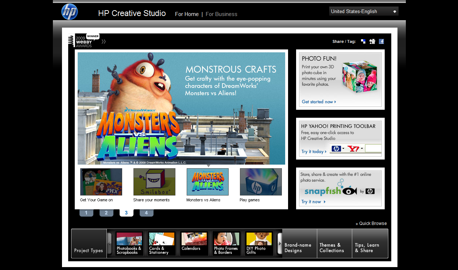Open the United States-English language dropdown
Image resolution: width=458 pixels, height=270 pixels.
[364, 11]
